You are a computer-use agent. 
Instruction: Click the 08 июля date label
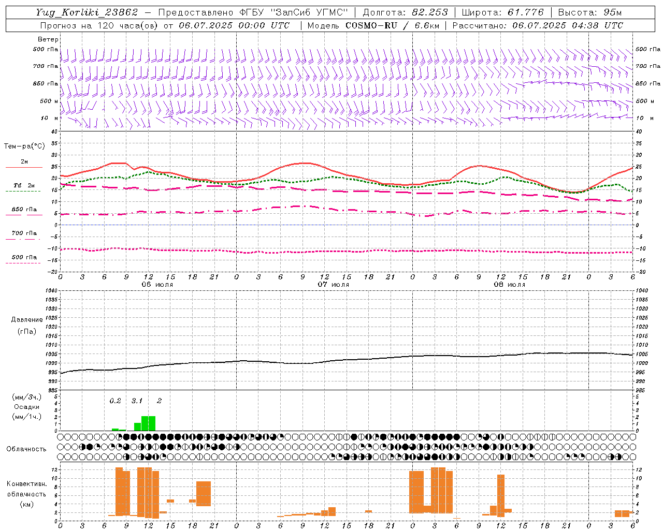510,285
